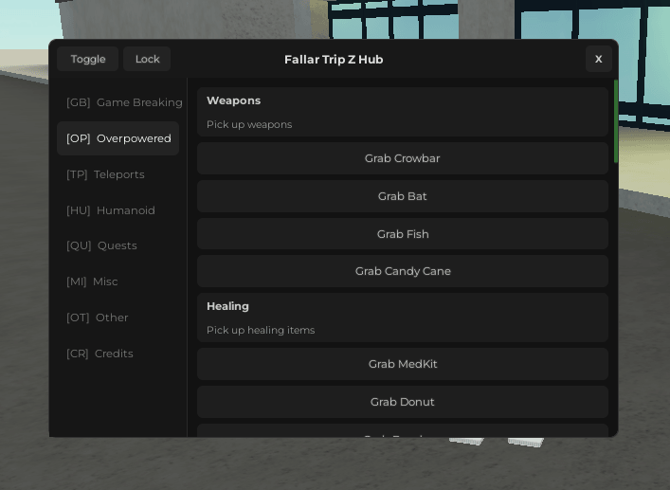Open the [HU] Humanoid tab
670x490 pixels.
click(x=118, y=210)
